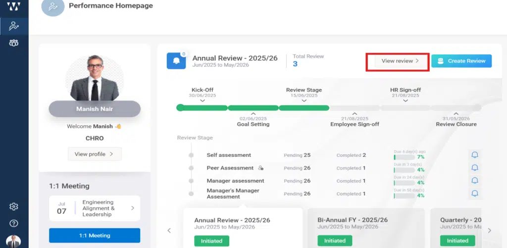Viewport: 507px width, 248px height.
Task: Select the Quarterly review card
Action: tap(456, 228)
